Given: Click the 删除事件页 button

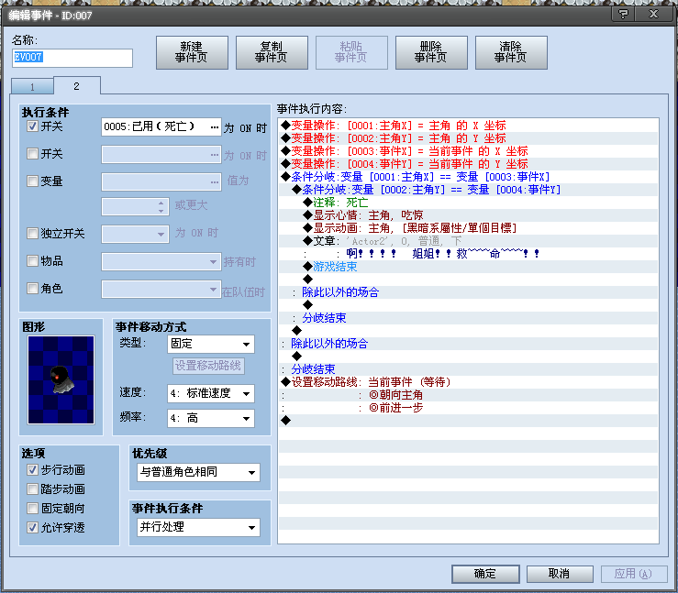Looking at the screenshot, I should (x=431, y=52).
